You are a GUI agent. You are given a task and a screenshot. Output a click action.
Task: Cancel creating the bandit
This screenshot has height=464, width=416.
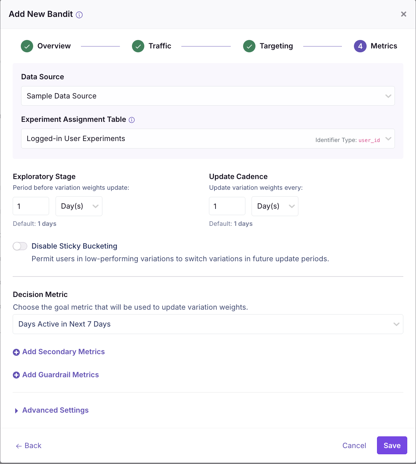354,445
